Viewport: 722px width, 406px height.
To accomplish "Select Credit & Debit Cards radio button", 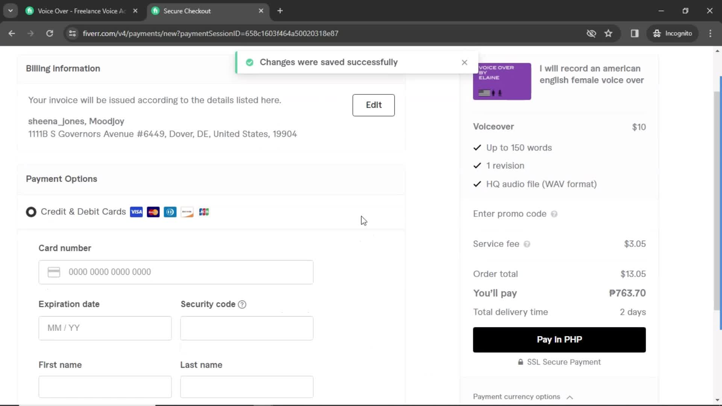I will (x=31, y=212).
